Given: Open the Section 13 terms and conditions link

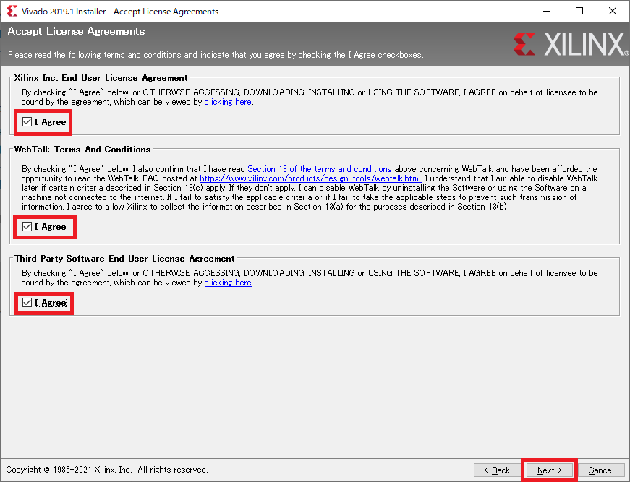Looking at the screenshot, I should click(x=319, y=169).
